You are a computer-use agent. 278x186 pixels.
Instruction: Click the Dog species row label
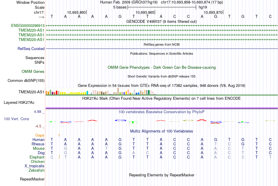[x=41, y=153]
